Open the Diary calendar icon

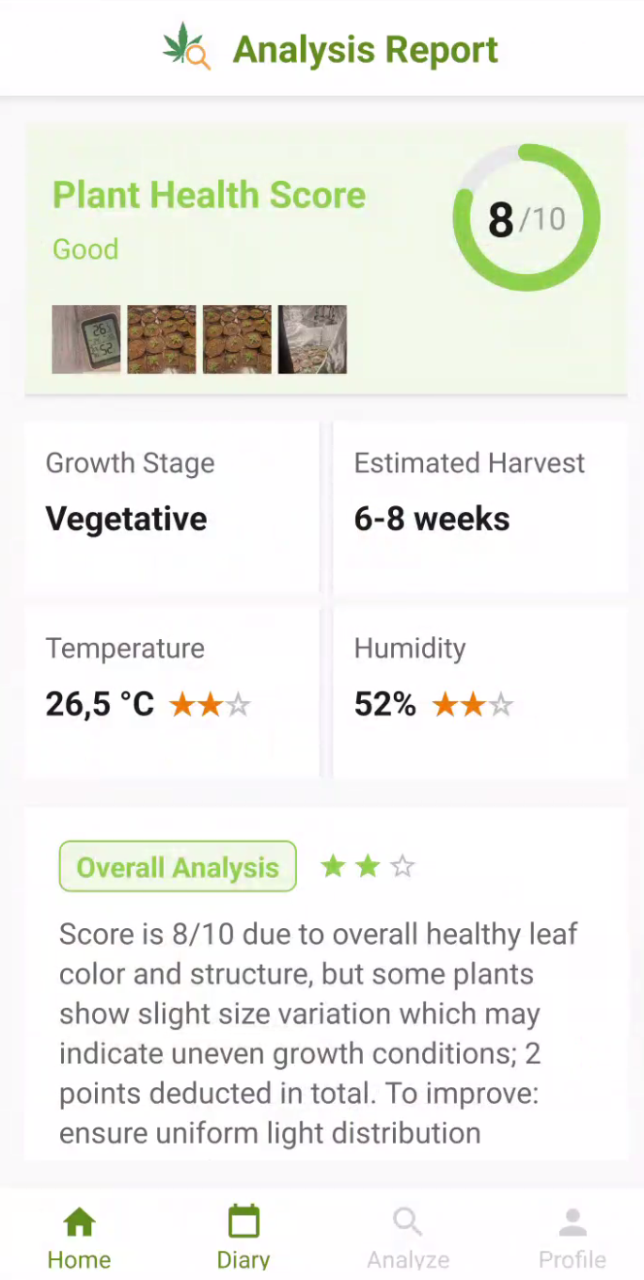pyautogui.click(x=243, y=1223)
